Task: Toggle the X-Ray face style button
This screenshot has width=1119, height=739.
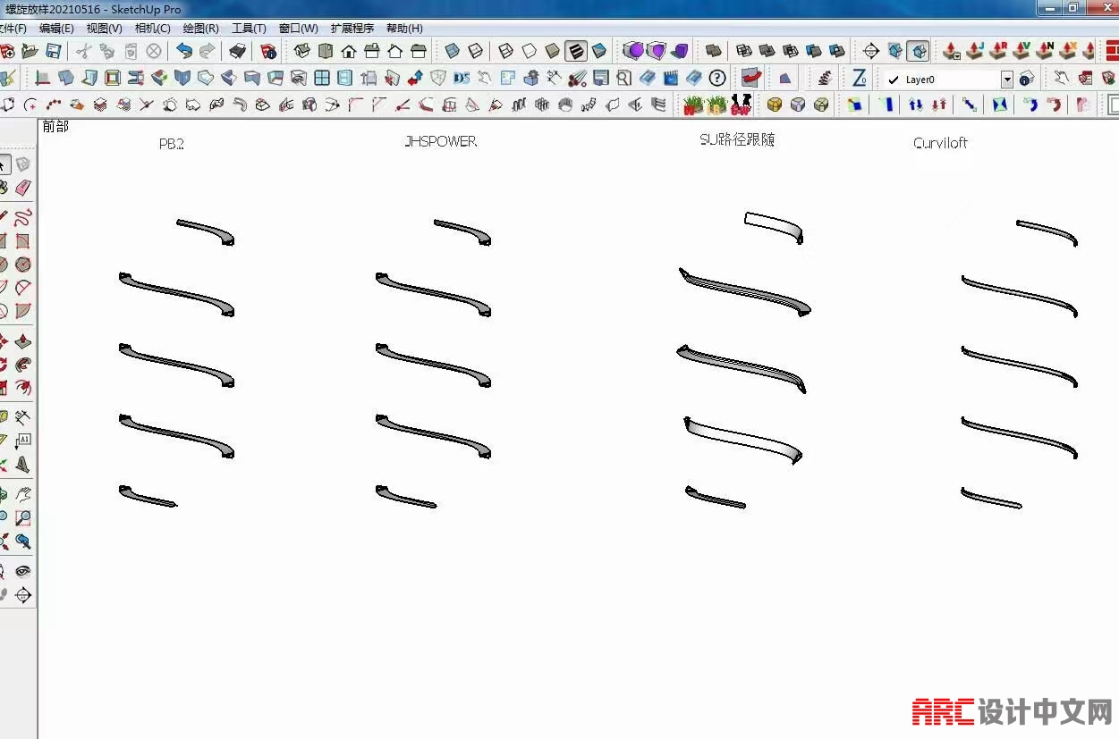Action: point(453,51)
